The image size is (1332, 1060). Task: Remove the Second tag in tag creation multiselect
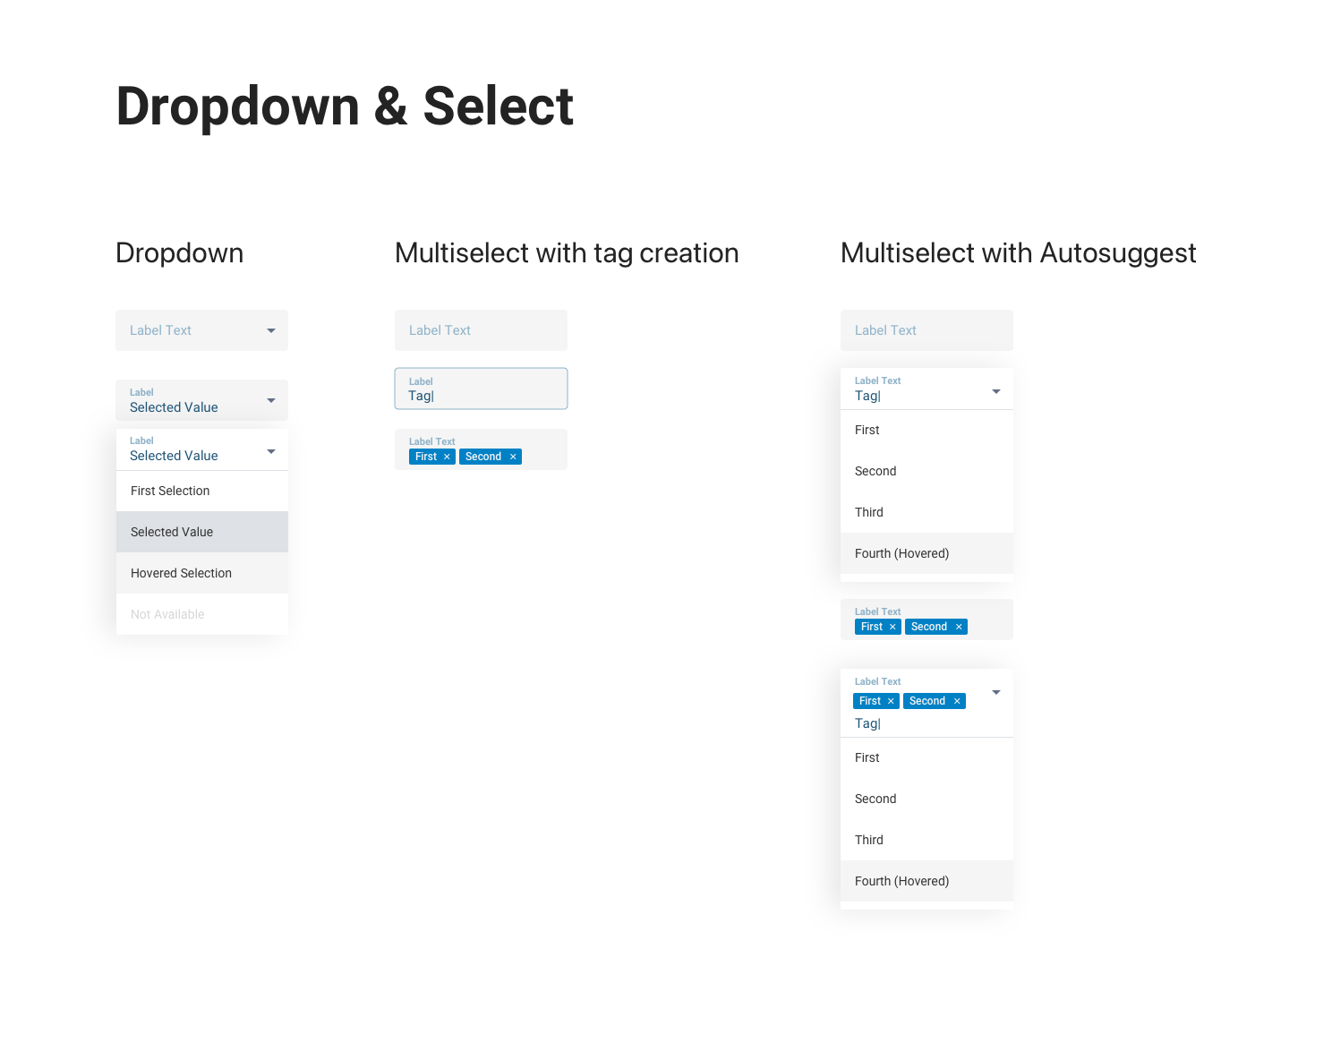(x=511, y=457)
